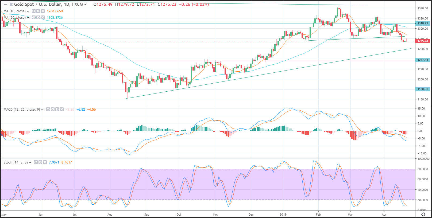
Task: Click the Stoch %D value 8.4617
Action: pyautogui.click(x=67, y=162)
